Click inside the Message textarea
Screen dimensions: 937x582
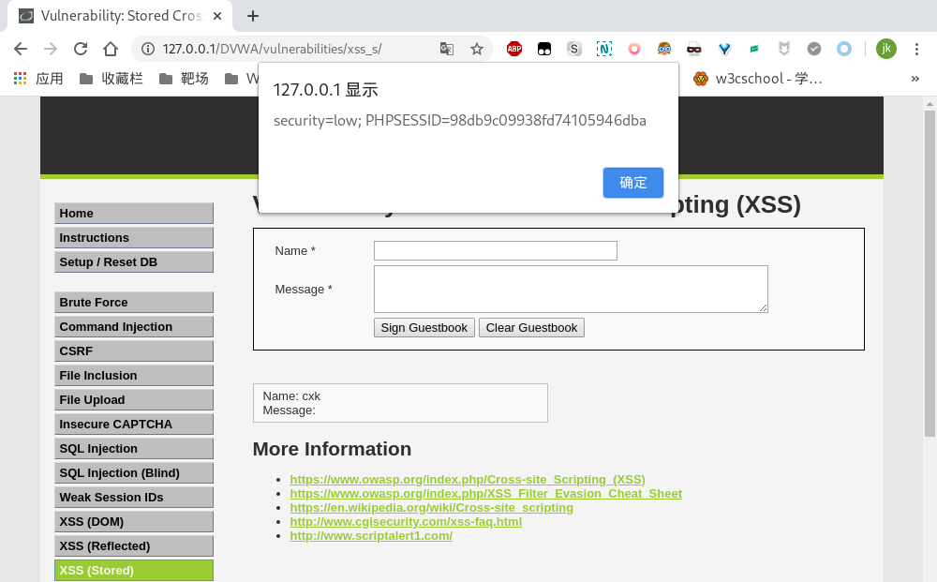pos(571,289)
